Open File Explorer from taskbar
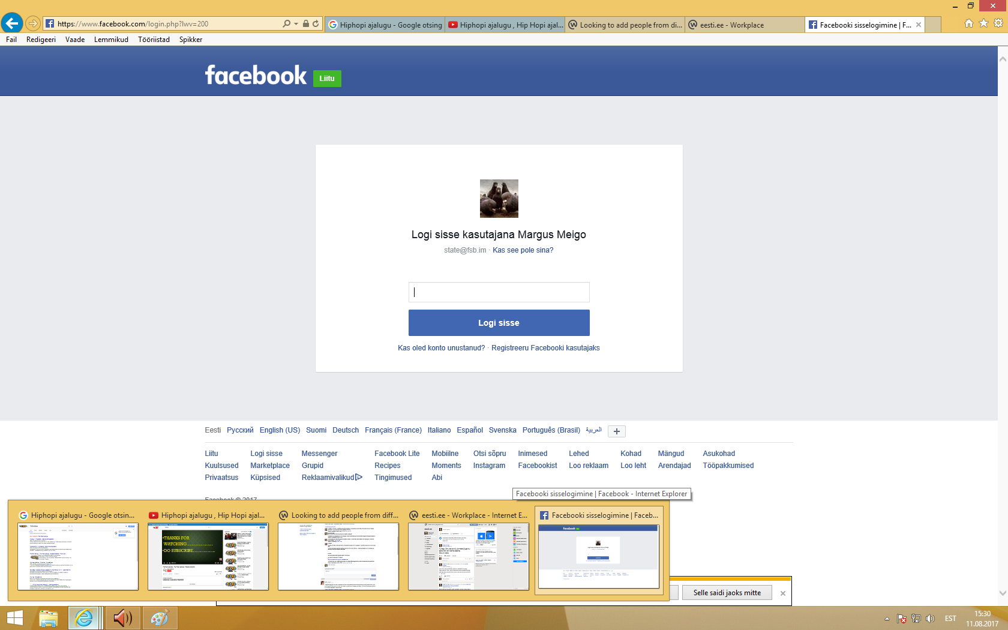Image resolution: width=1008 pixels, height=630 pixels. coord(48,618)
